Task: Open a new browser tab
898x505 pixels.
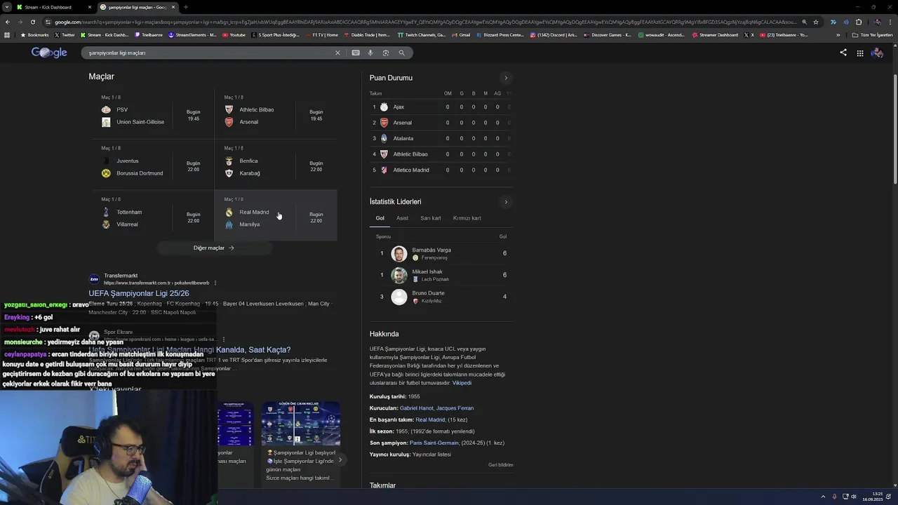Action: 185,7
